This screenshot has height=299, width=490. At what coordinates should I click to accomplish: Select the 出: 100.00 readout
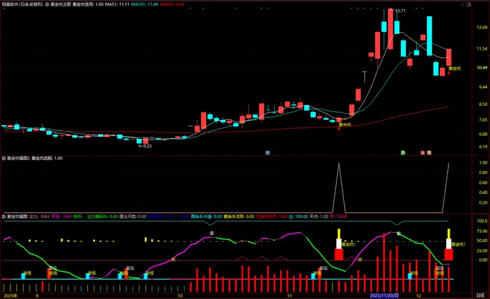point(298,217)
